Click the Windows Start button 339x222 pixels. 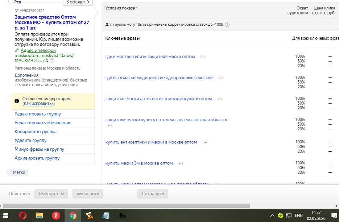[6, 215]
